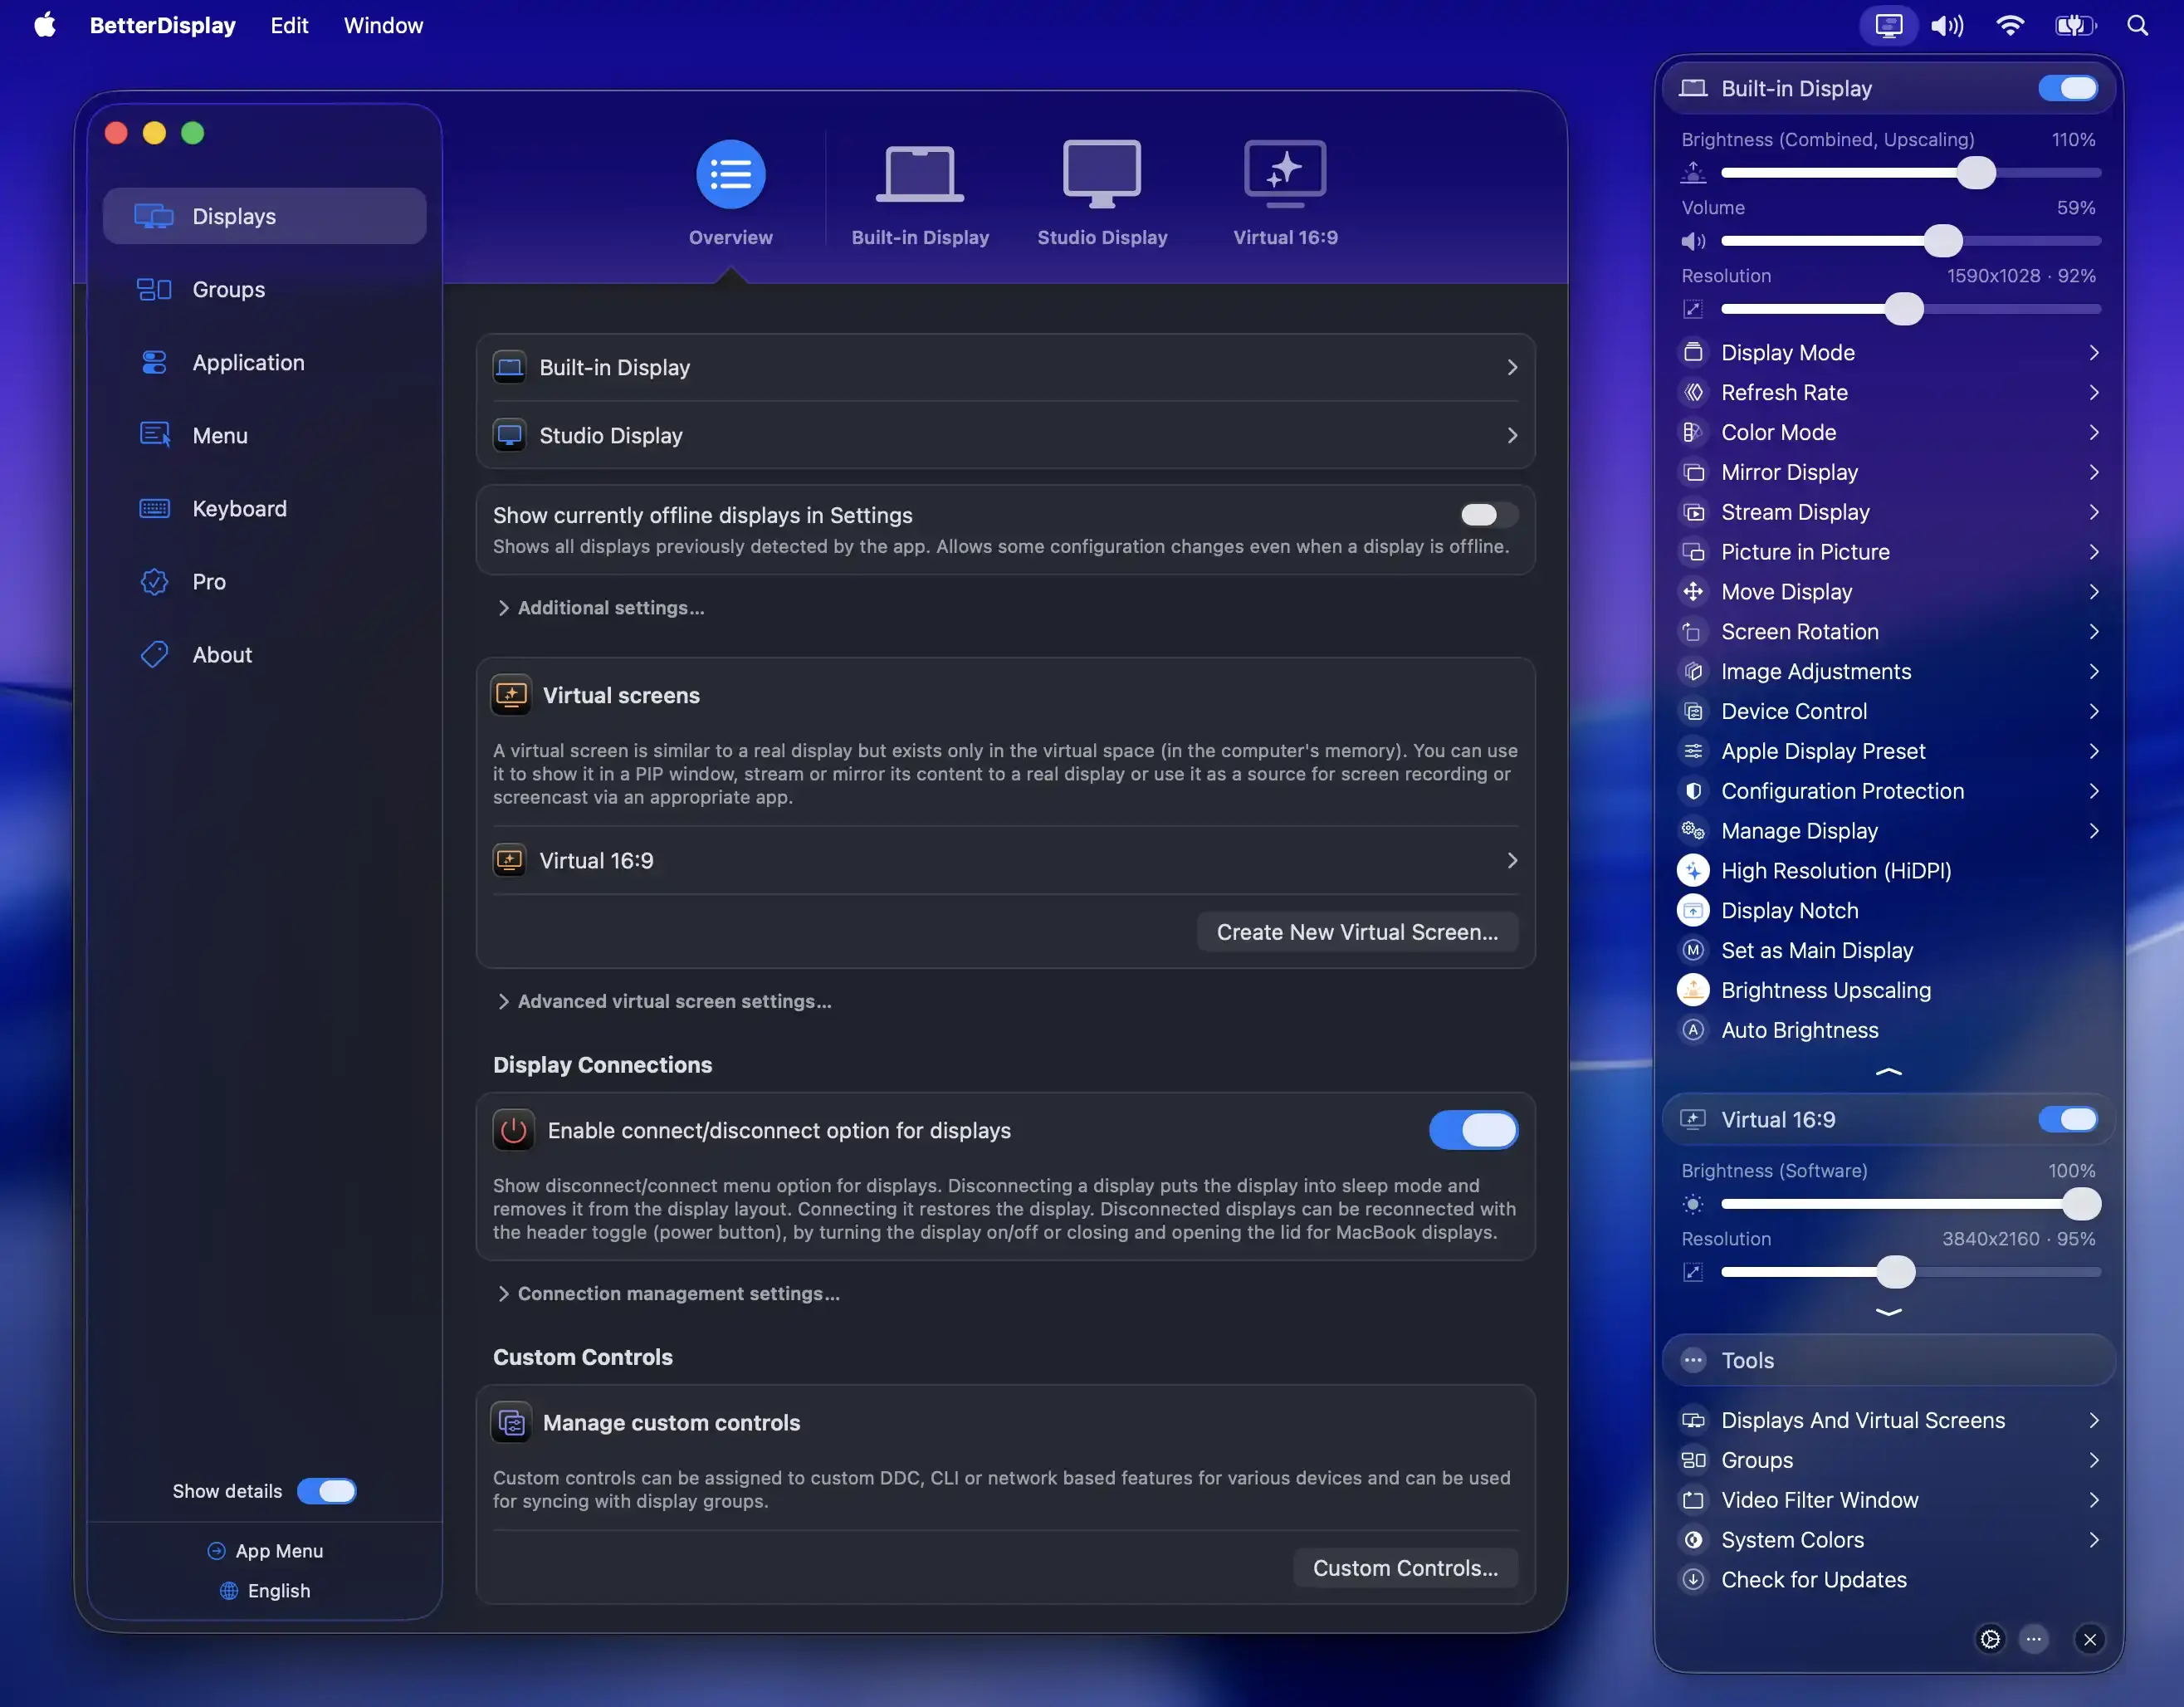The width and height of the screenshot is (2184, 1707).
Task: Open Menu settings in the sidebar
Action: [264, 435]
